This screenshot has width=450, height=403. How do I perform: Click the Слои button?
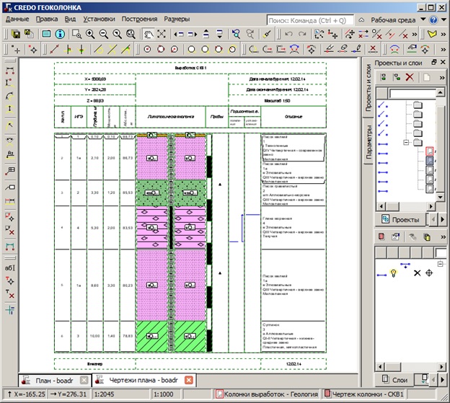click(395, 380)
